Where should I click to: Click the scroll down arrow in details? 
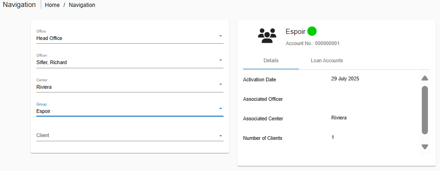[425, 147]
